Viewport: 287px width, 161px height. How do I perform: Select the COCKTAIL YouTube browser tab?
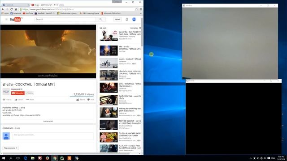point(43,5)
